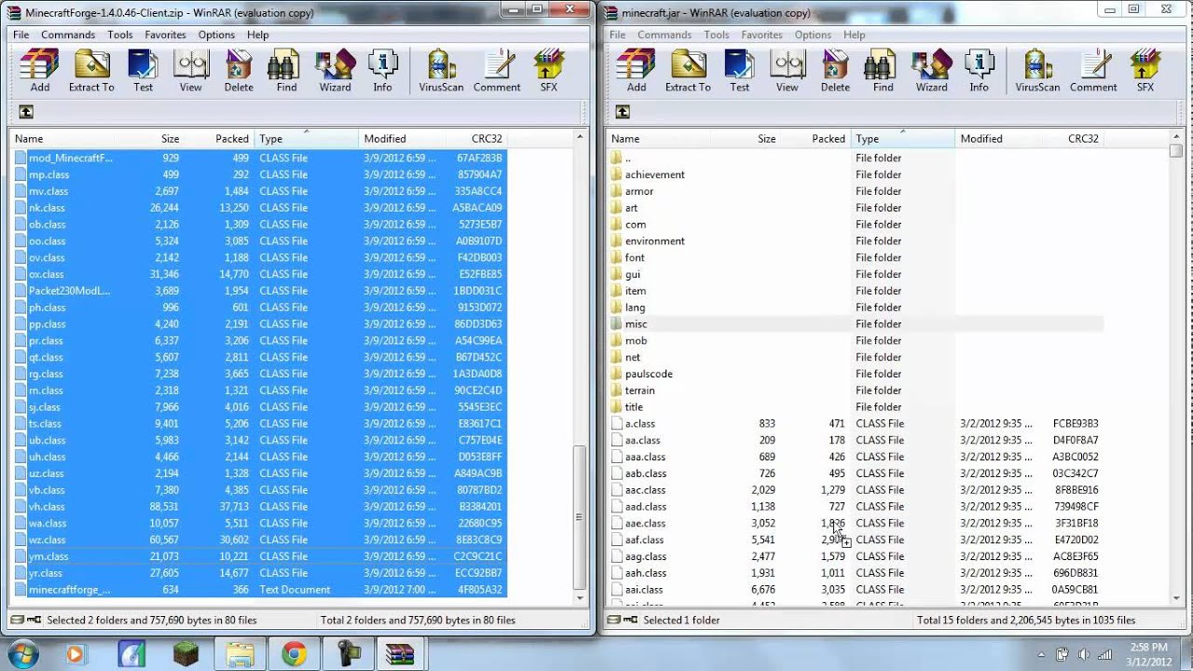1193x671 pixels.
Task: Open Help menu in minecraft.jar window
Action: 855,34
